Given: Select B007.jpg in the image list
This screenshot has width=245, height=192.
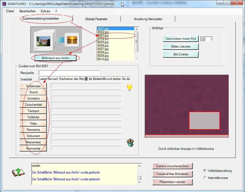Looking at the screenshot, I should (116, 49).
